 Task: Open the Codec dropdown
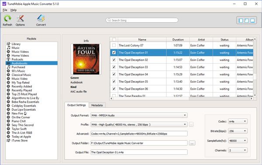tap(238, 121)
